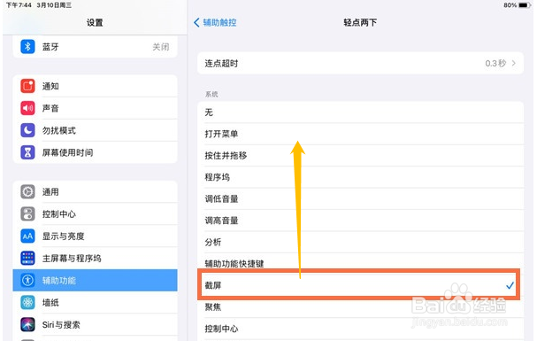Choose the 打开菜单 option
This screenshot has height=341, width=537.
click(x=360, y=134)
